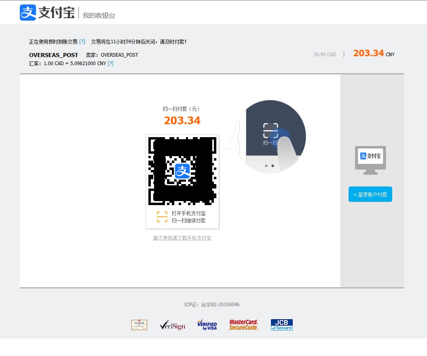Click the Verified by Visa badge
The width and height of the screenshot is (427, 356).
(207, 325)
